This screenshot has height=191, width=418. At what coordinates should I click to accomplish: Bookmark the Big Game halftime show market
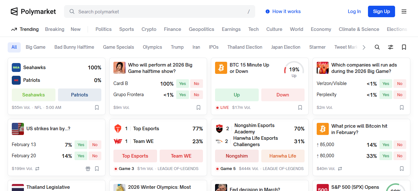point(198,108)
